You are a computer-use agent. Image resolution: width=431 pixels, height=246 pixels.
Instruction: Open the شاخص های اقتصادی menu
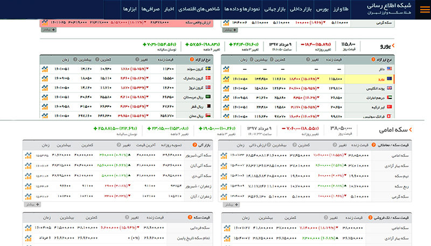(x=199, y=9)
